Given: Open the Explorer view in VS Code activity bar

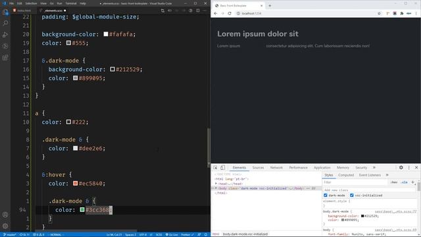Looking at the screenshot, I should click(5, 12).
